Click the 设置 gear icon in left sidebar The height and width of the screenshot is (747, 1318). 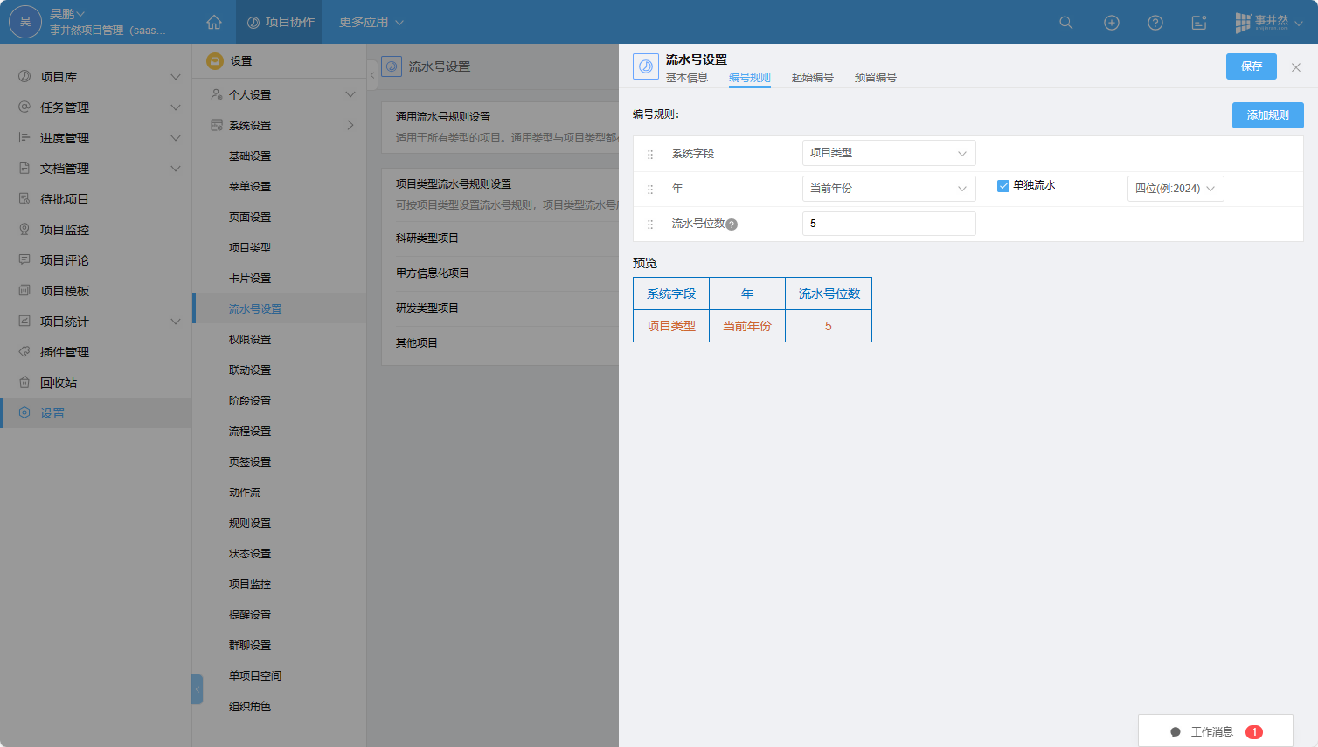(24, 413)
